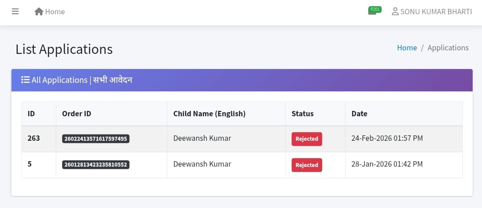Viewport: 482px width, 208px height.
Task: Click the Home icon in navbar
Action: [39, 12]
